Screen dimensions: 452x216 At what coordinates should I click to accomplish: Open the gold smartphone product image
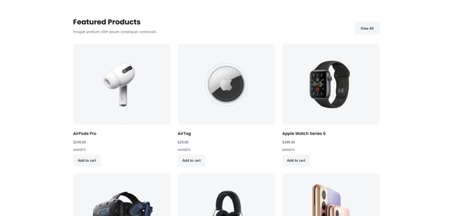pos(331,195)
